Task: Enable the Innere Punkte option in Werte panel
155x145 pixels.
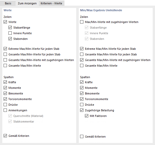Action: [10, 33]
